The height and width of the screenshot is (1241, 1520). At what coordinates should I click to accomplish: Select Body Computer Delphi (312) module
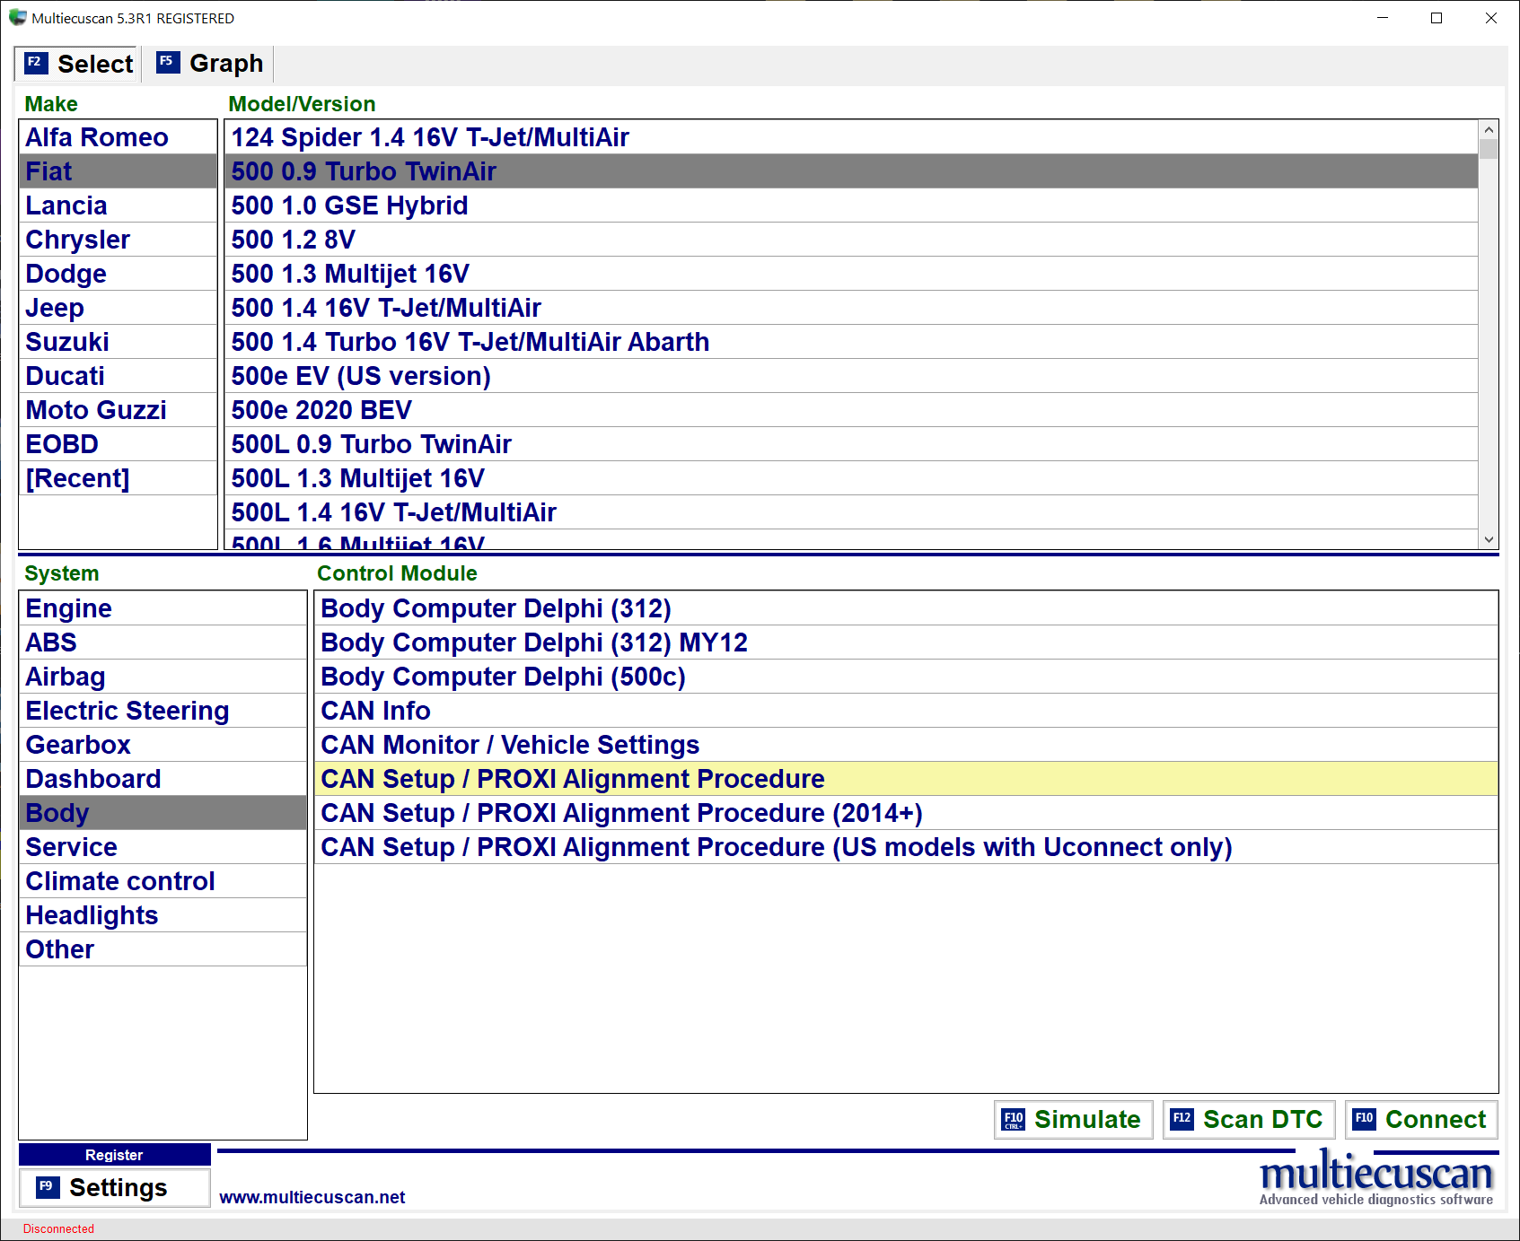point(906,608)
